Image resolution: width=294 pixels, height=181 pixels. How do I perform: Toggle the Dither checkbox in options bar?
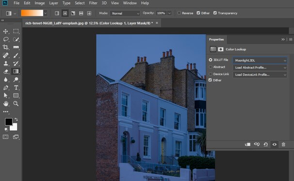(x=198, y=13)
